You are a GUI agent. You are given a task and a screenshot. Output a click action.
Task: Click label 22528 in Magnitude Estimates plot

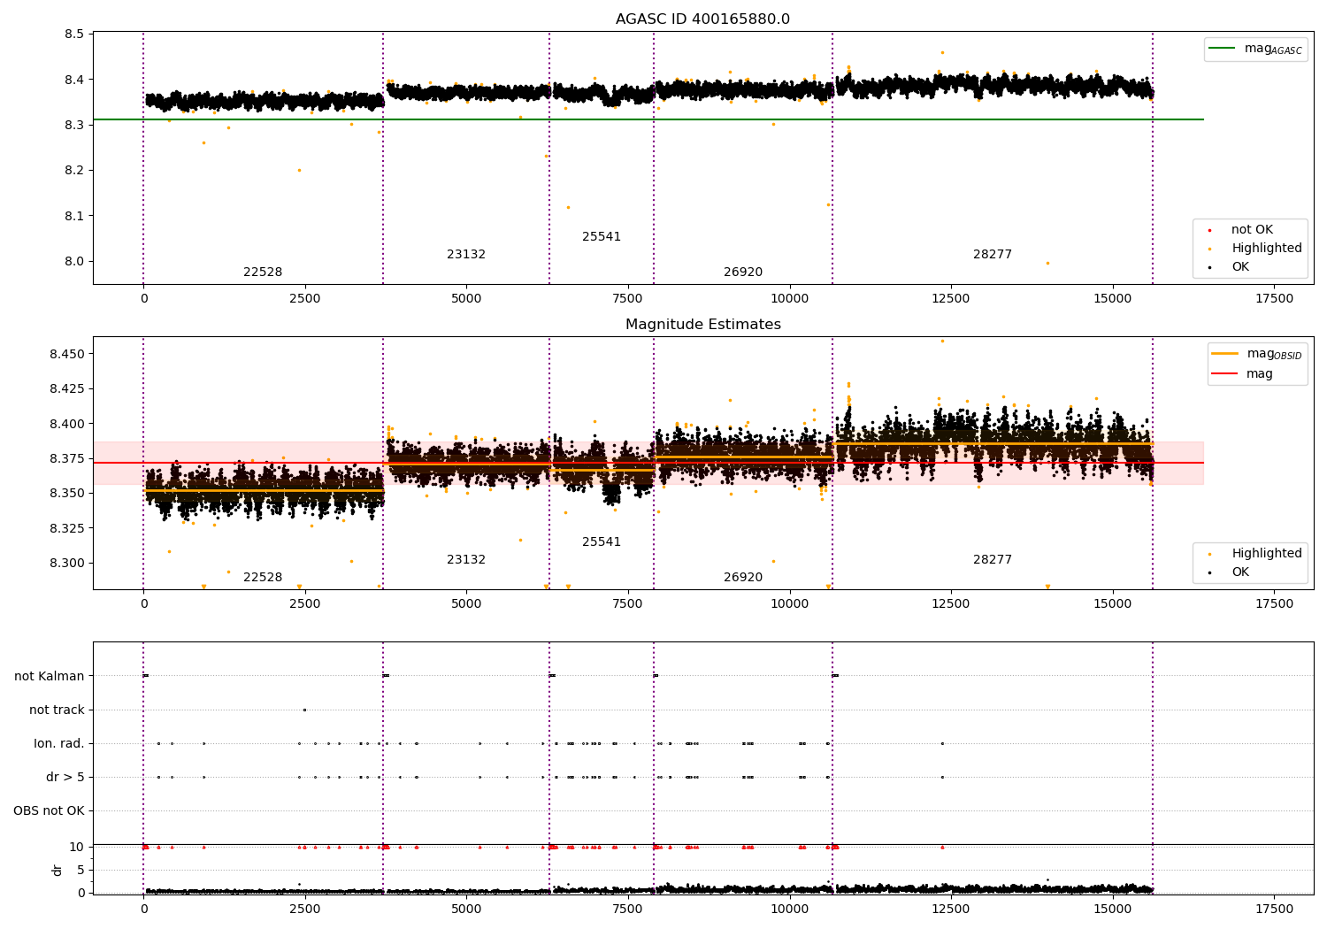263,578
